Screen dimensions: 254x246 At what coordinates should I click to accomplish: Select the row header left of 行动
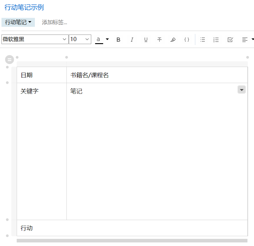(14, 228)
